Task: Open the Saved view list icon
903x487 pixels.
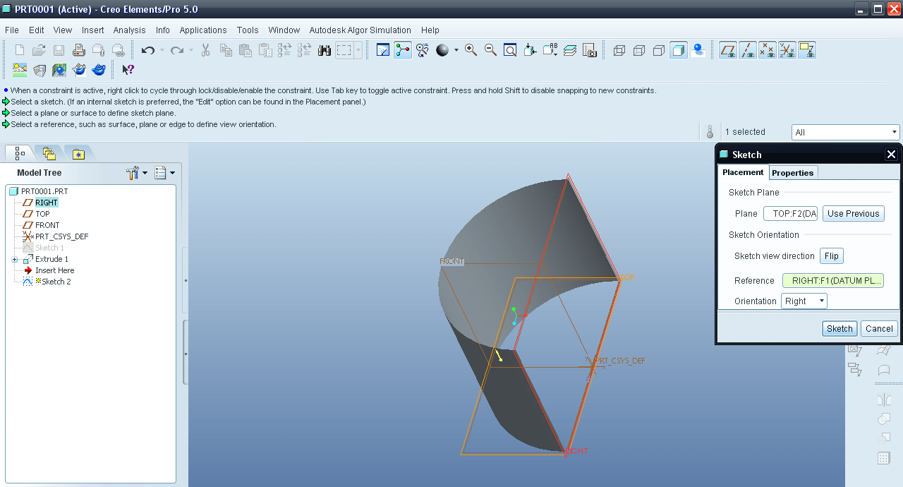Action: (550, 50)
